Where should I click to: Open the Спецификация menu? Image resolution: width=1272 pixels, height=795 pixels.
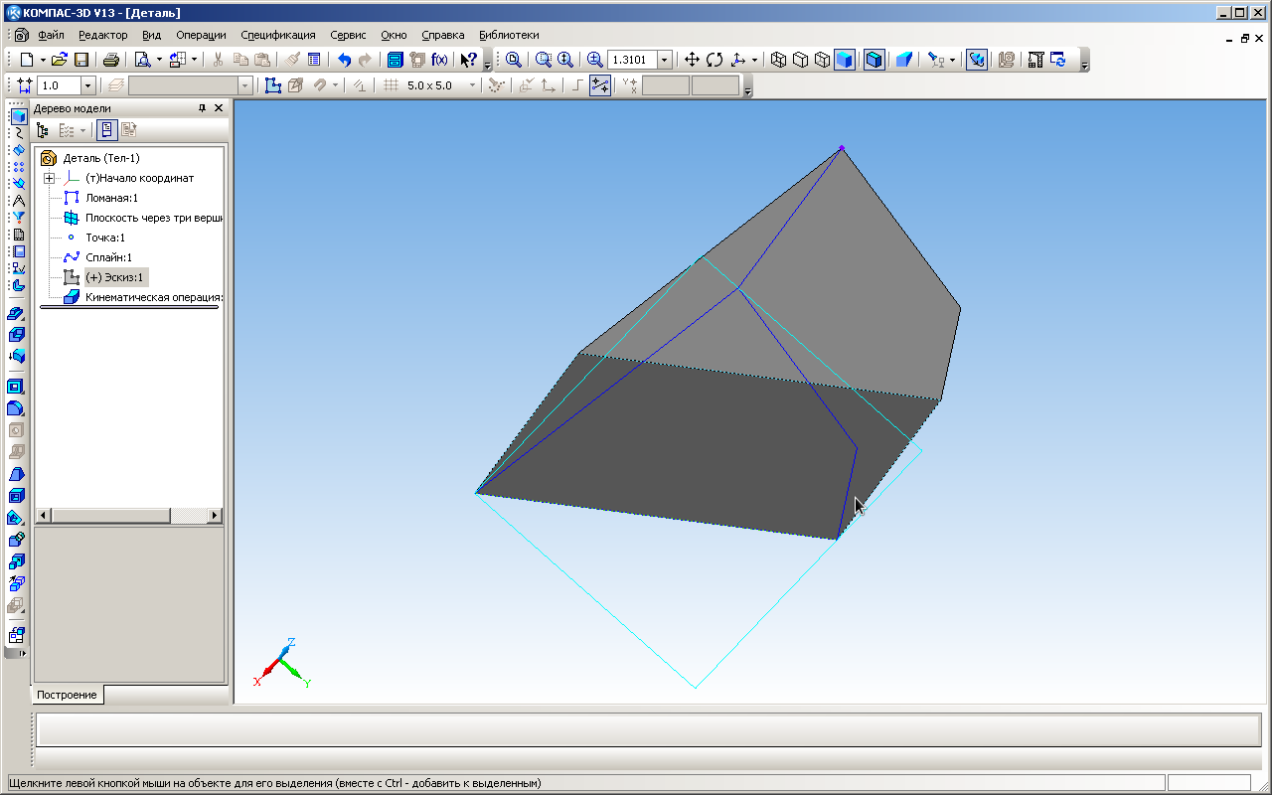pyautogui.click(x=278, y=35)
